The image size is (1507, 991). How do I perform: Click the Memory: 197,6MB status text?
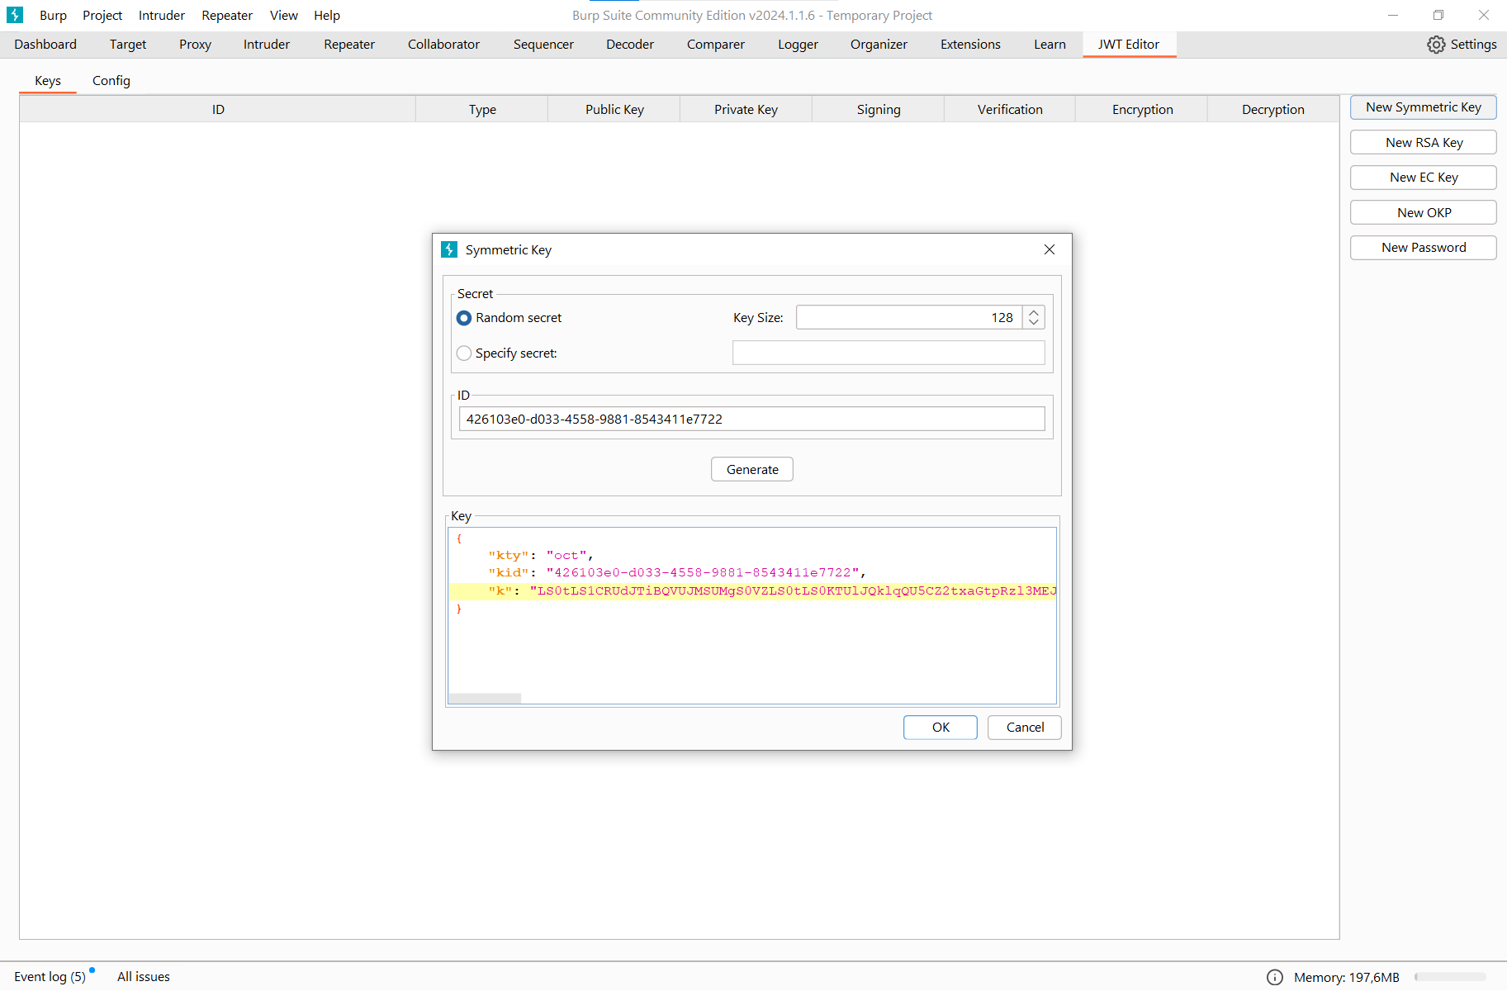1347,977
